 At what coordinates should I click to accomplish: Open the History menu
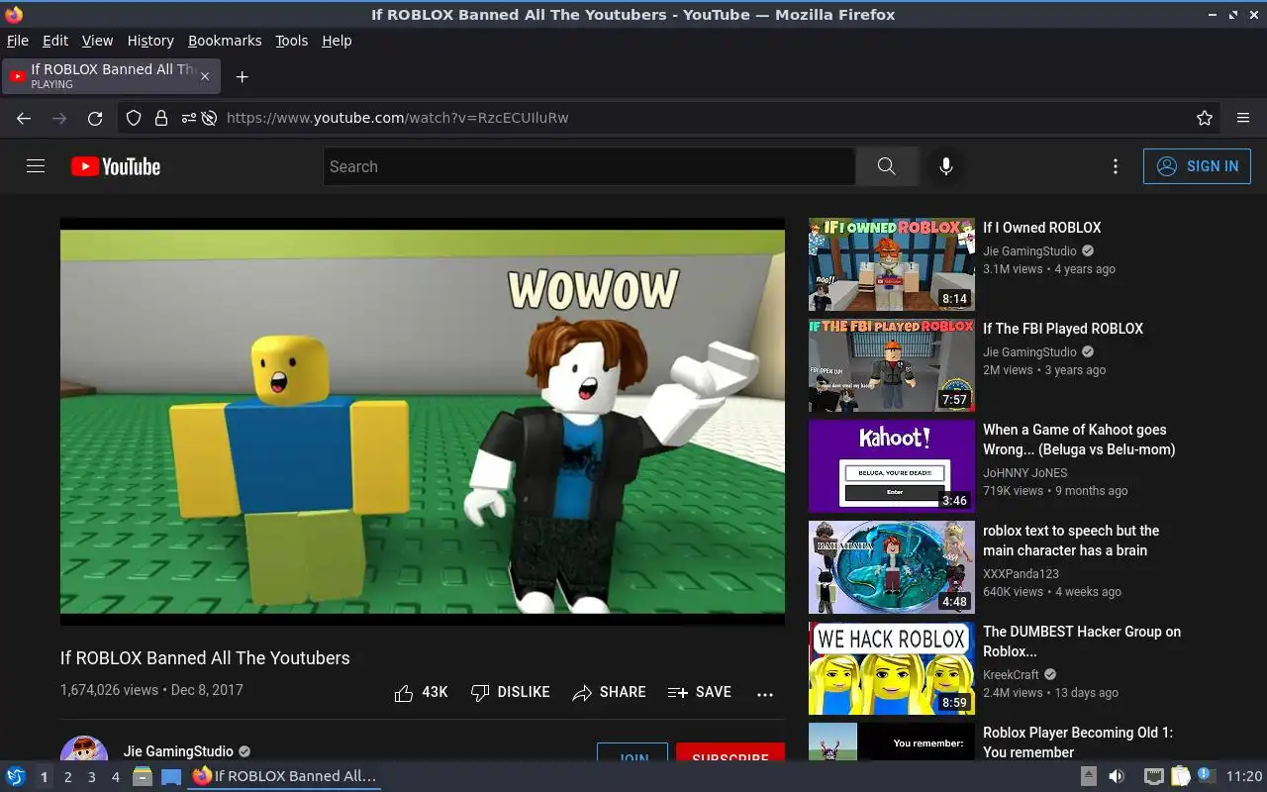(x=150, y=41)
